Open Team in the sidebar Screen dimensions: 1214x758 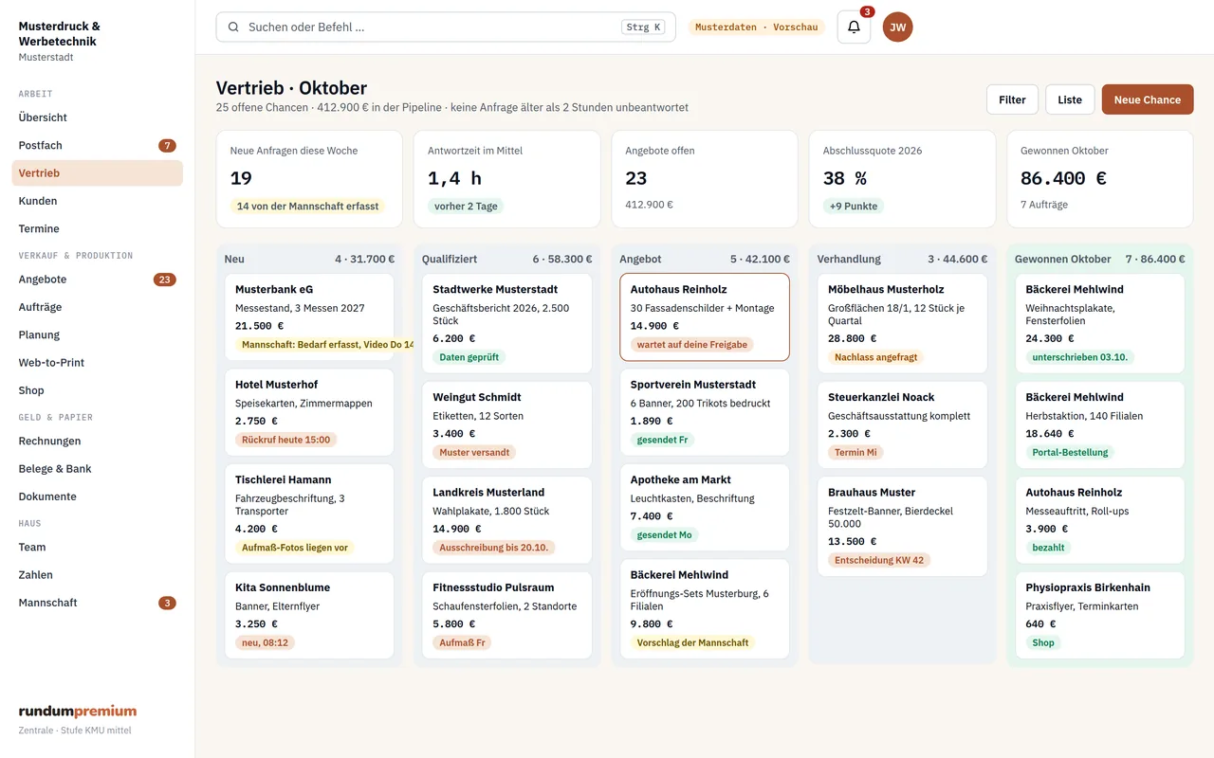pyautogui.click(x=97, y=547)
